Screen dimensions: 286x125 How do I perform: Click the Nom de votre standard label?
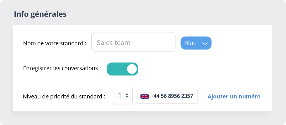point(55,44)
